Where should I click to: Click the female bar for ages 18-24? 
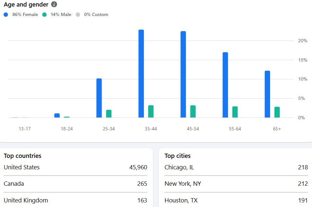coord(57,115)
